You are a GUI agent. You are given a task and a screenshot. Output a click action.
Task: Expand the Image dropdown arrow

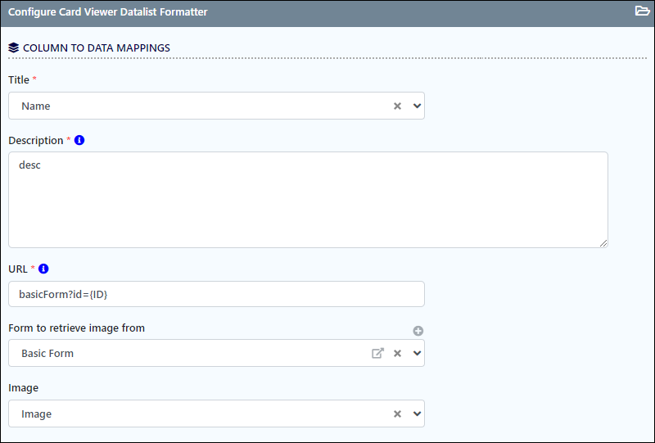pyautogui.click(x=417, y=414)
